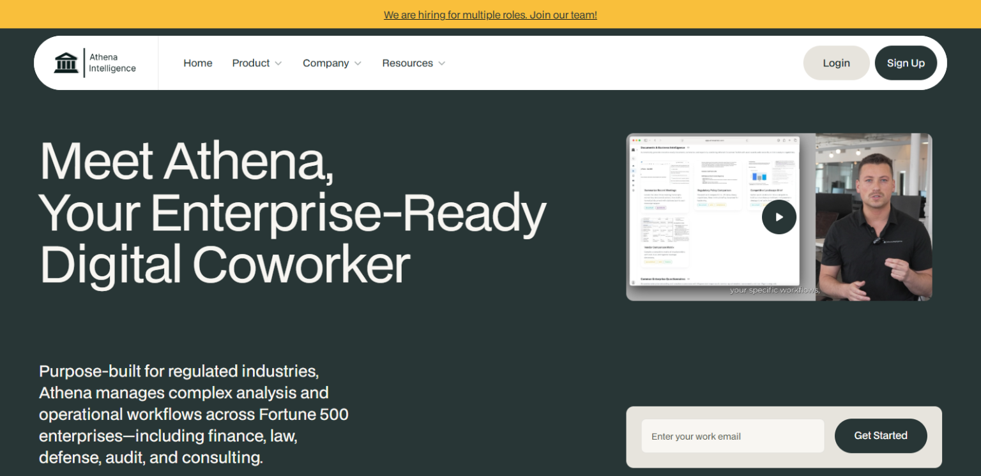The image size is (981, 476).
Task: Click the Athena Intelligence building logo icon
Action: pos(66,63)
